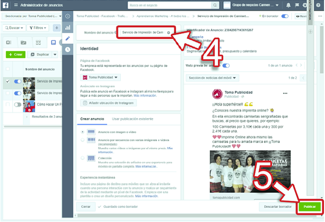Check the Cómo Hacer Un ad row checkbox
The width and height of the screenshot is (325, 222).
click(8, 105)
